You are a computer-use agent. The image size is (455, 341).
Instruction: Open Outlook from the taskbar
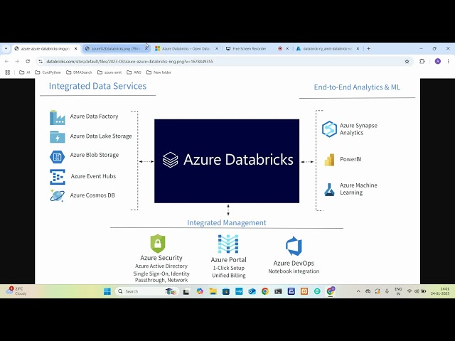tap(252, 291)
